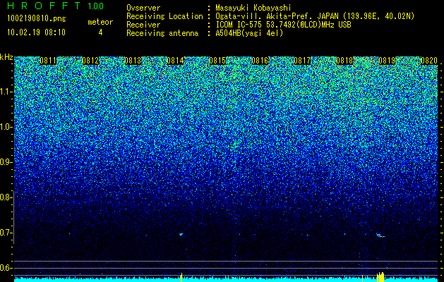Click the 0.8 kHz axis label
The height and width of the screenshot is (282, 444).
[6, 197]
